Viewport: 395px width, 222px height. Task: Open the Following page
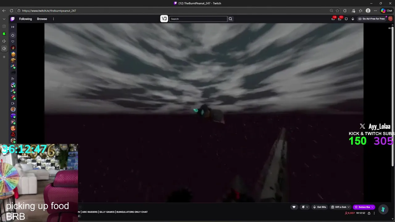(x=25, y=19)
